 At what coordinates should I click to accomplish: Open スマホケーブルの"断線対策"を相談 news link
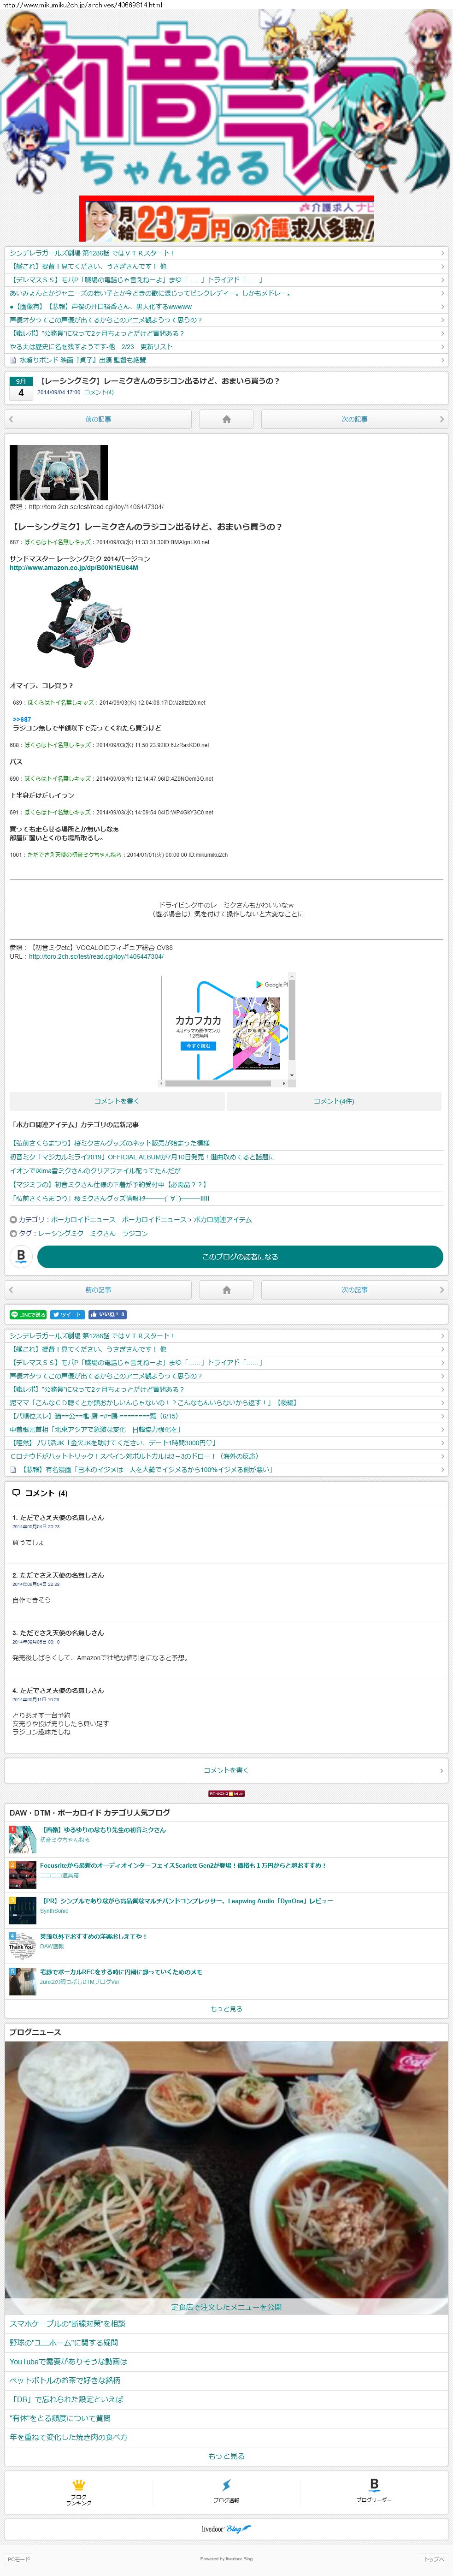coord(67,2324)
